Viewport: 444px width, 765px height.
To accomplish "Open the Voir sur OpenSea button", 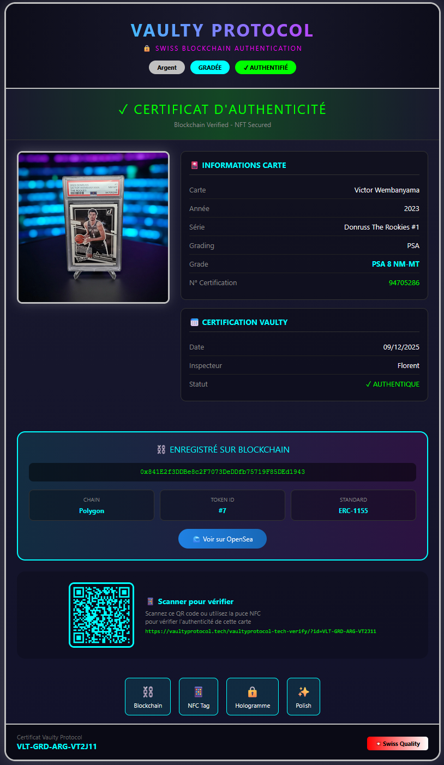I will click(223, 539).
